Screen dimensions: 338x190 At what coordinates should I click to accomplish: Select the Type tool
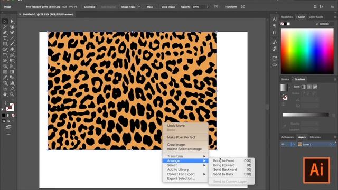5,38
